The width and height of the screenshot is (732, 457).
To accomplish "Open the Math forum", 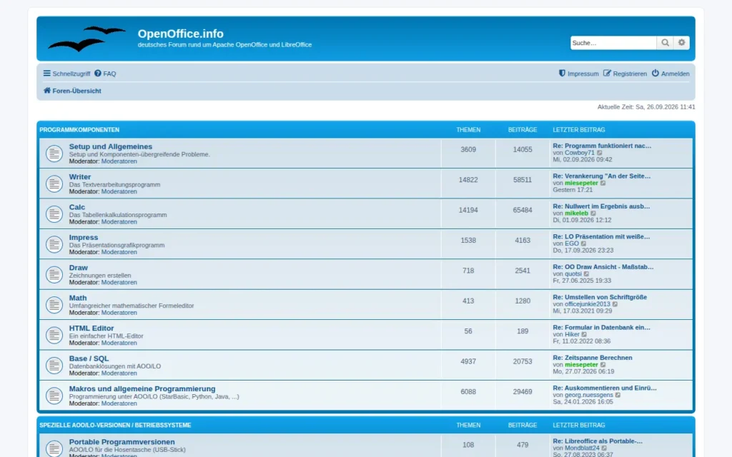I will [78, 298].
